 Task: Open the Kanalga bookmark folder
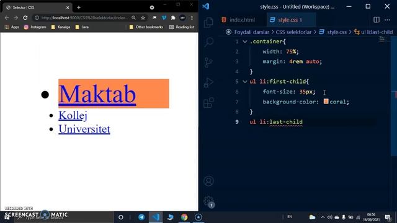click(x=61, y=27)
